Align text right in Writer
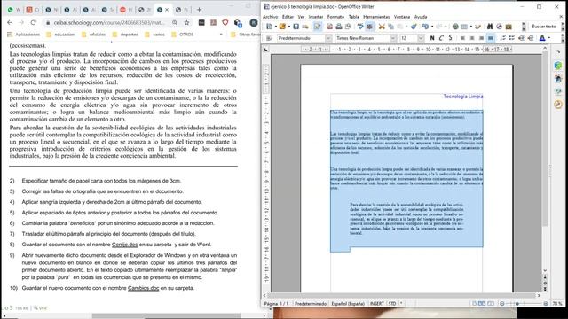This screenshot has width=568, height=319. 481,38
